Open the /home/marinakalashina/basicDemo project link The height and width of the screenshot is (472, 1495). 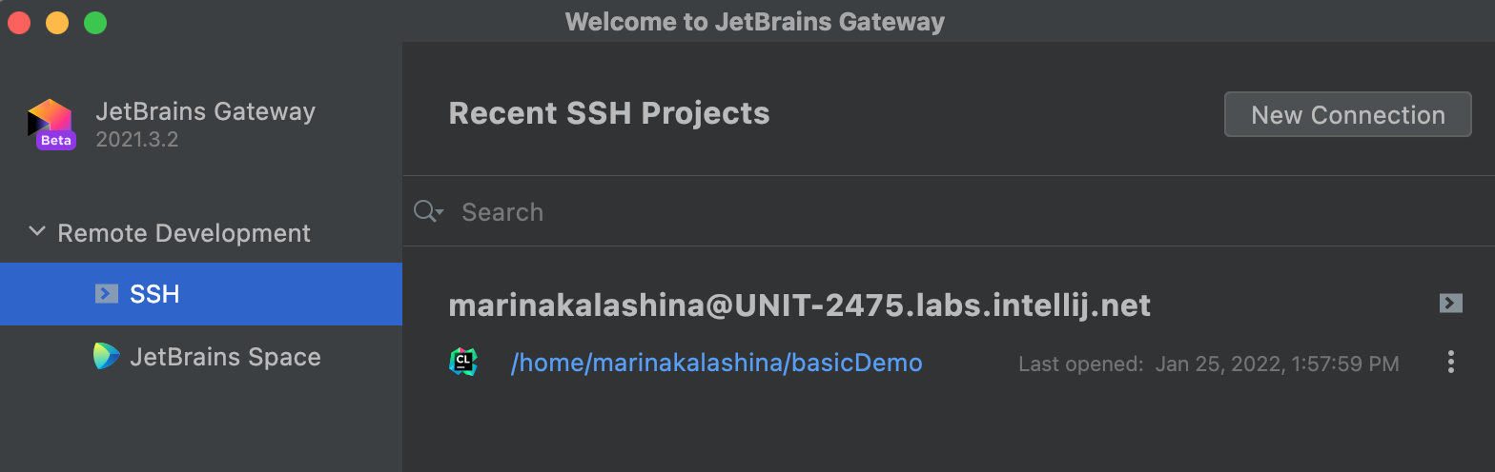coord(716,363)
